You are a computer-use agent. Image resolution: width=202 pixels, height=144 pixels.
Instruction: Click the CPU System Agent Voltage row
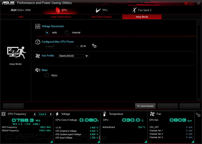coord(77,134)
